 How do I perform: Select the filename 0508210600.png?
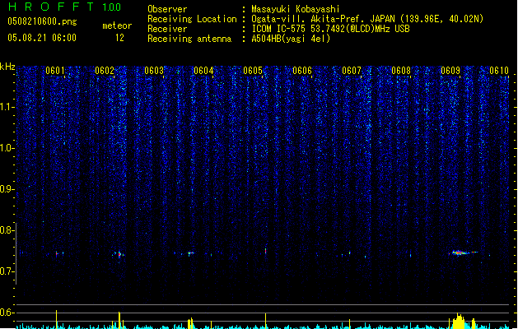tap(42, 21)
